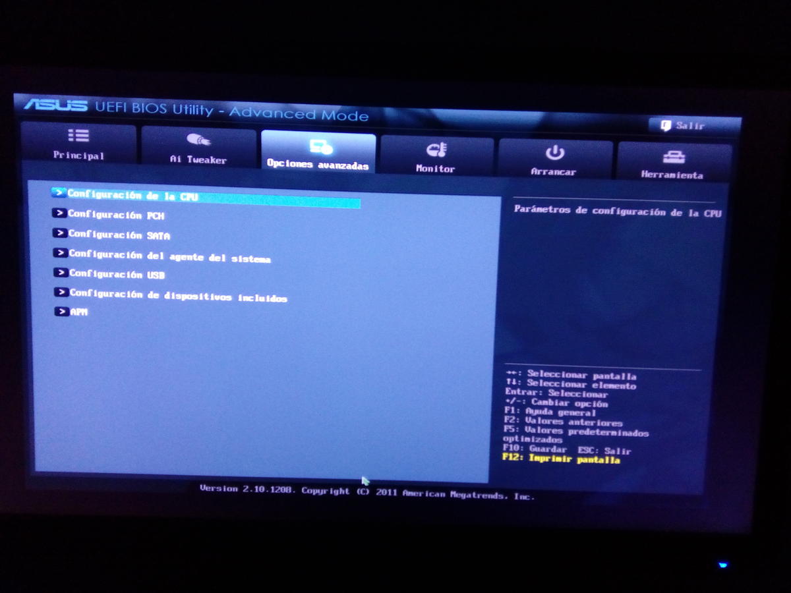Go to the Monitor tab
791x593 pixels.
(436, 155)
